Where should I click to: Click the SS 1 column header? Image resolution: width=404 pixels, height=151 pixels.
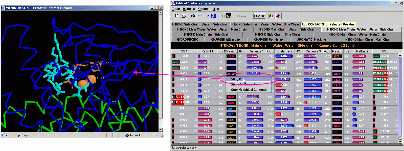(x=184, y=51)
